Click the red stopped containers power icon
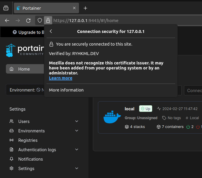The height and width of the screenshot is (178, 202). 198,127
